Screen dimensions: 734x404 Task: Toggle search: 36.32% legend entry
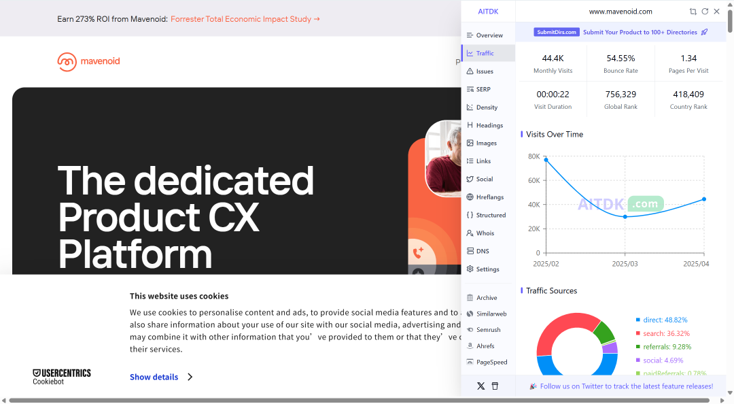pos(663,333)
